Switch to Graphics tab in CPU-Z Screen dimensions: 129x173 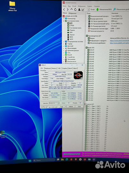pyautogui.click(x=65, y=69)
